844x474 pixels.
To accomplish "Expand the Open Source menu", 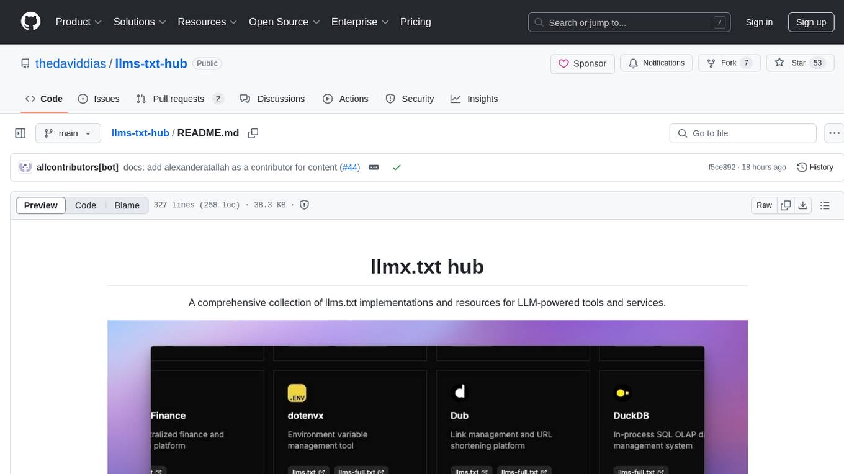I will tap(284, 22).
